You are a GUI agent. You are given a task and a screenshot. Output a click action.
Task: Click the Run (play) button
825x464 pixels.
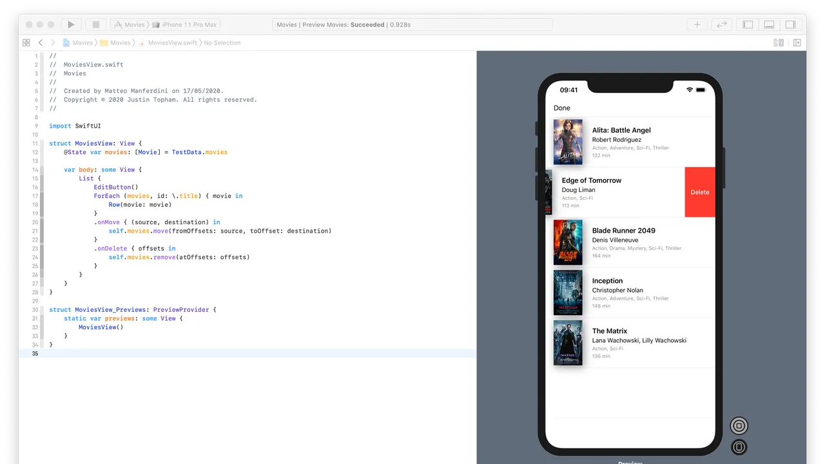point(71,24)
